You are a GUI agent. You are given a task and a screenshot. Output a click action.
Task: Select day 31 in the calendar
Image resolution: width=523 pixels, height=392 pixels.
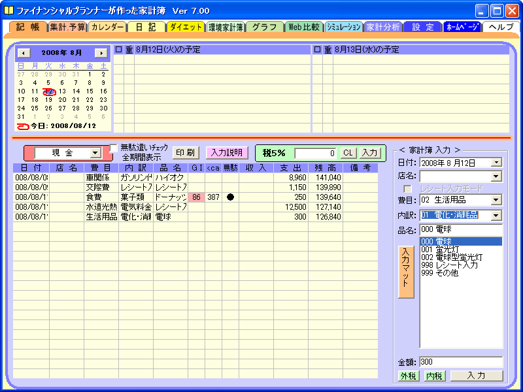pos(21,117)
